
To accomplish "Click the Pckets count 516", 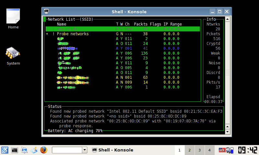I will coord(217,39).
